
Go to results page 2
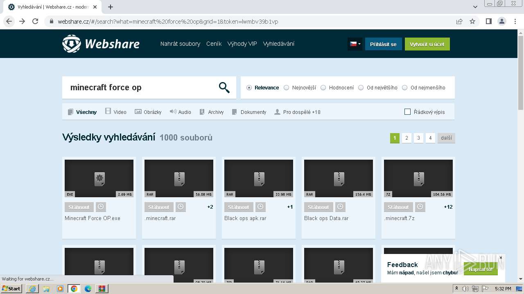[x=407, y=138]
